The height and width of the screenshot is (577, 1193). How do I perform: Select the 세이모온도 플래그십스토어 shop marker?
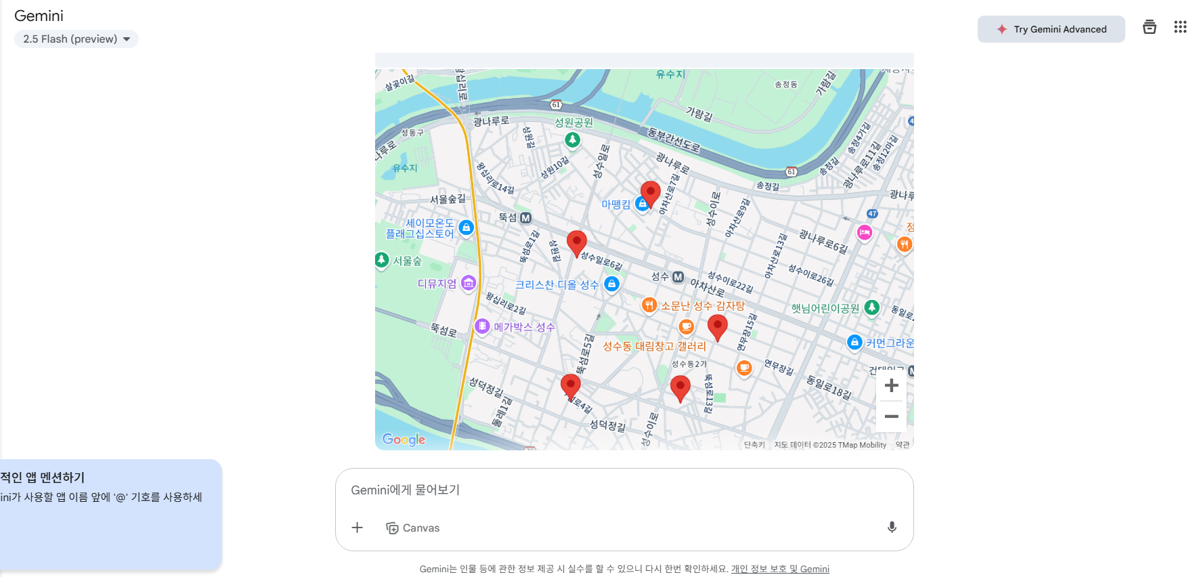466,228
